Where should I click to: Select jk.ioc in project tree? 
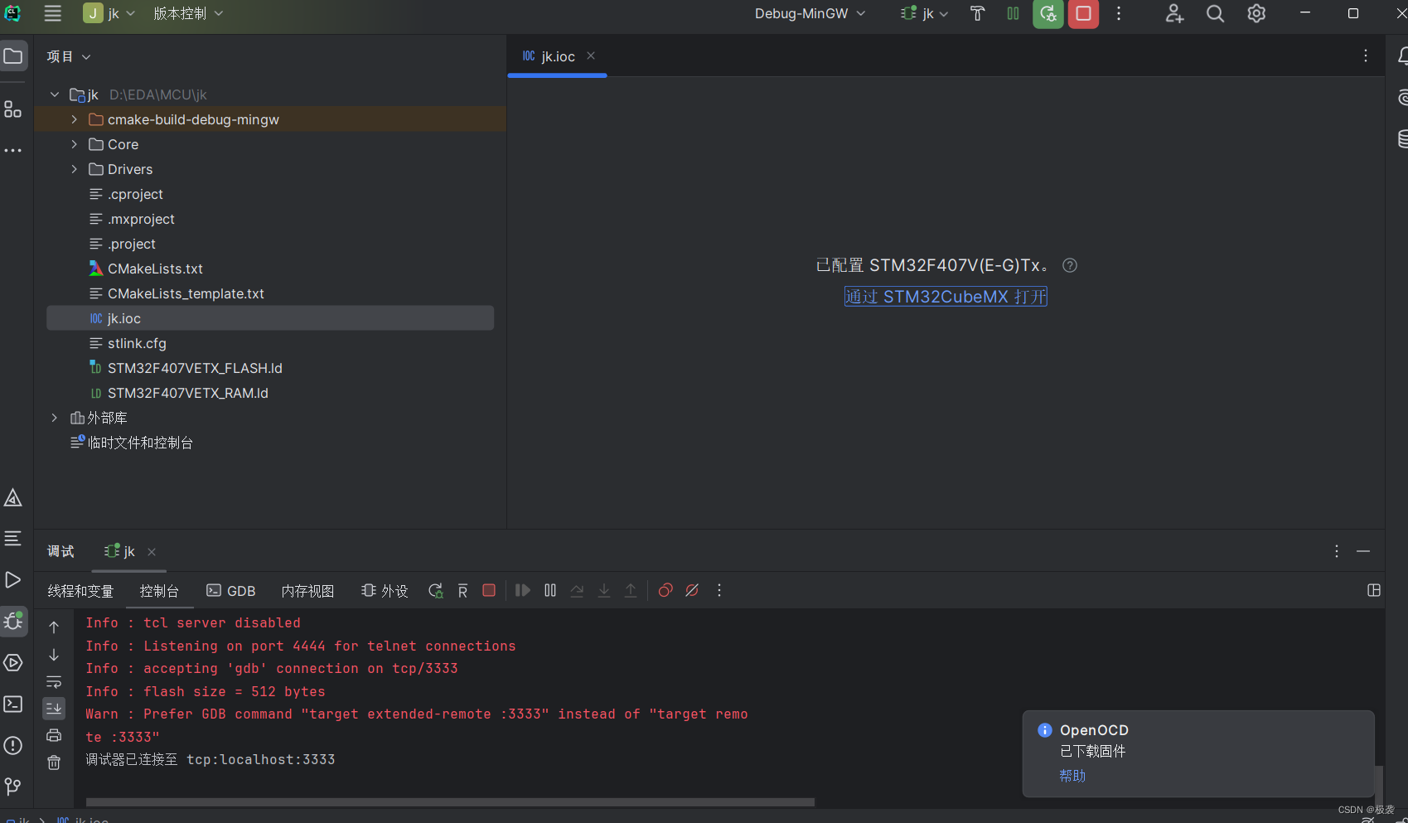pyautogui.click(x=270, y=318)
